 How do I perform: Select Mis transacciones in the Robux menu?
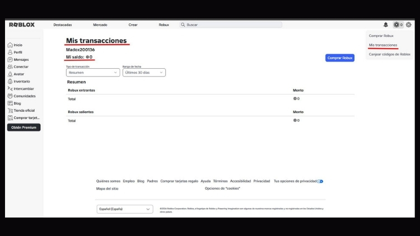tap(383, 45)
